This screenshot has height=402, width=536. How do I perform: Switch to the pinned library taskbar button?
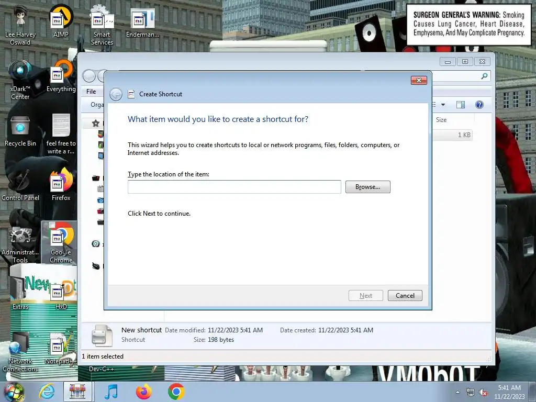78,392
